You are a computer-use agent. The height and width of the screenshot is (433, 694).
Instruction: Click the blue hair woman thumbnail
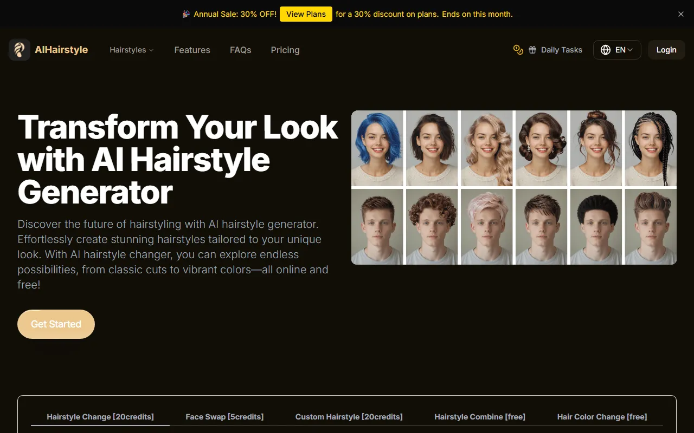(377, 148)
